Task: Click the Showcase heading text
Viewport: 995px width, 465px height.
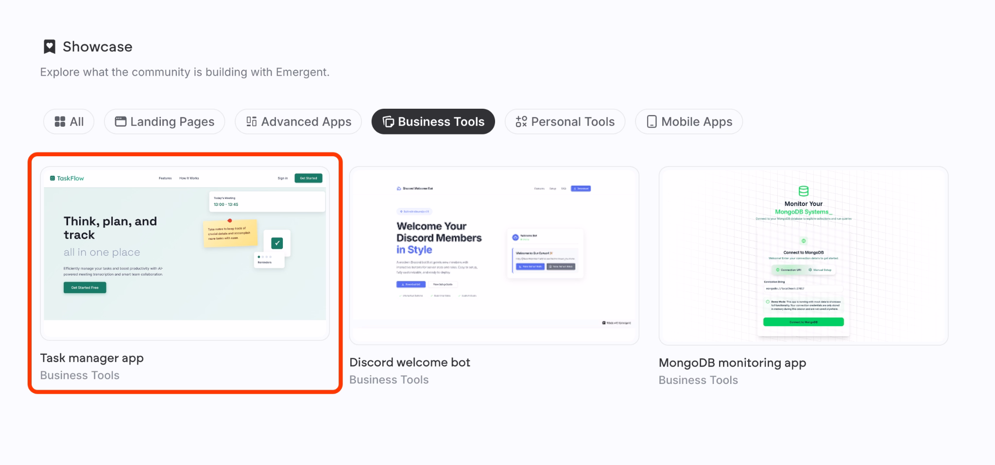Action: (98, 47)
